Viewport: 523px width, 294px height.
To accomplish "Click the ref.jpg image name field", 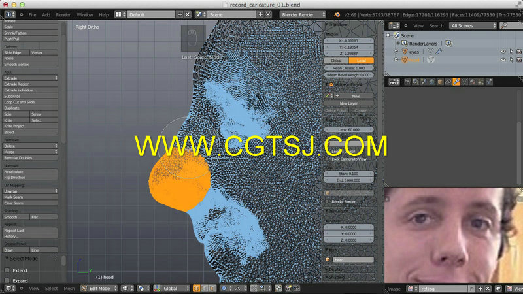I will [x=444, y=289].
